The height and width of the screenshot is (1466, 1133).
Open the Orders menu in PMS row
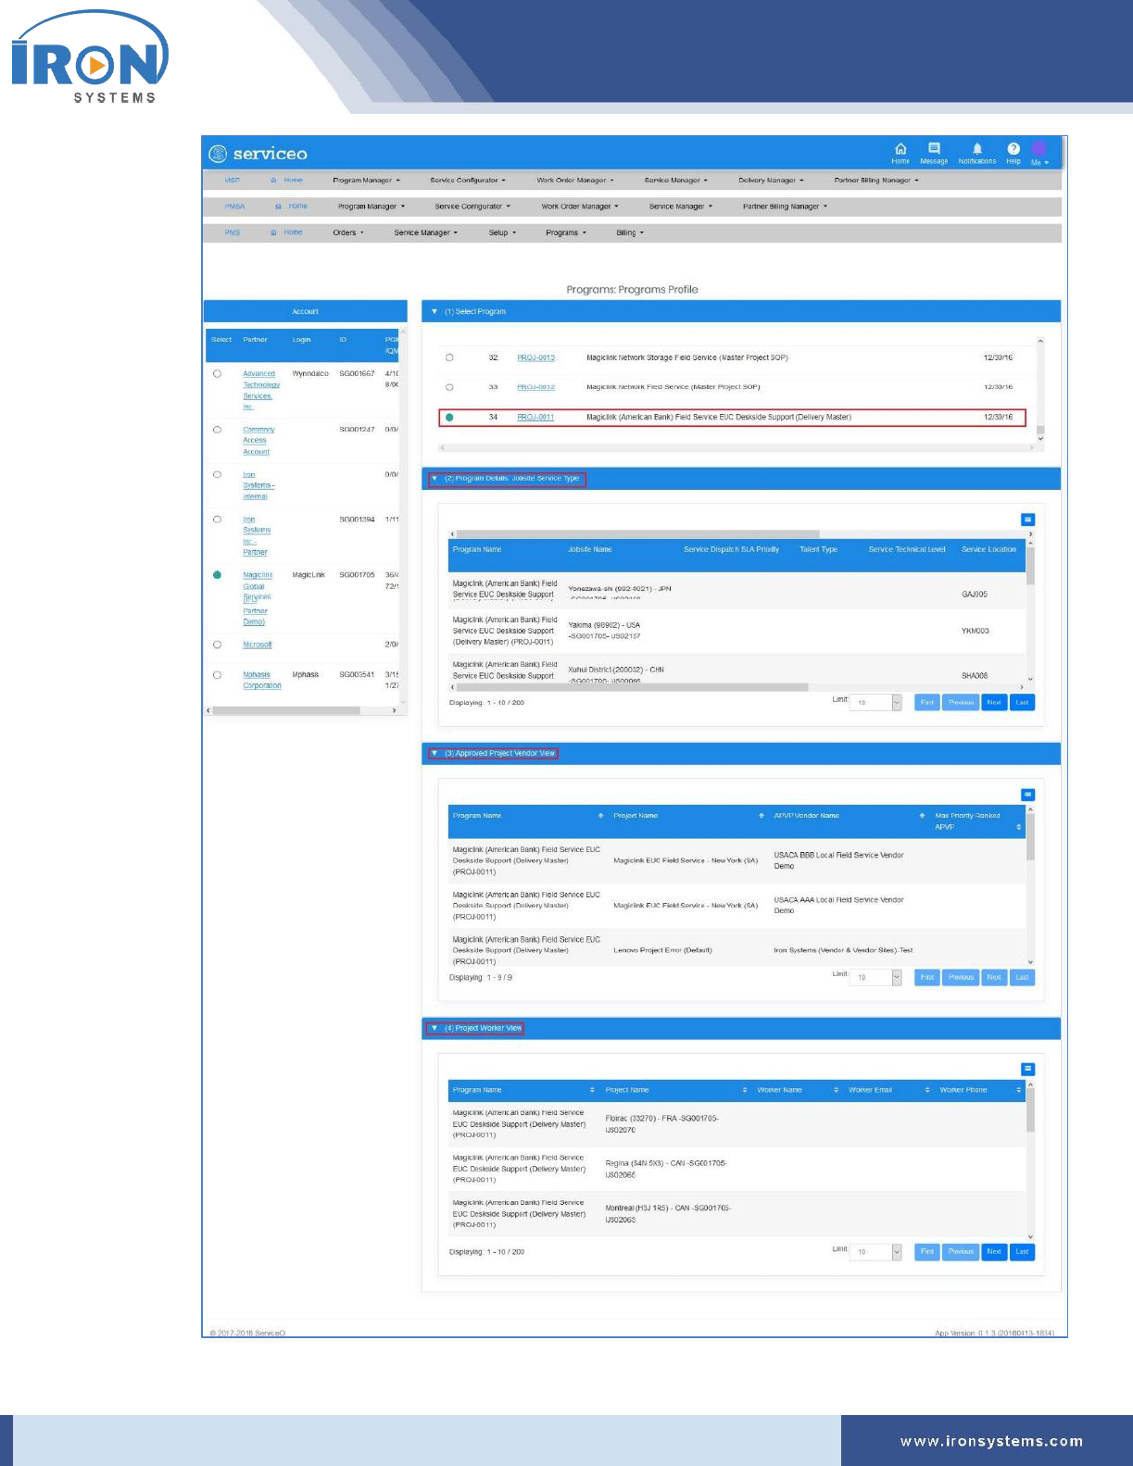(347, 232)
